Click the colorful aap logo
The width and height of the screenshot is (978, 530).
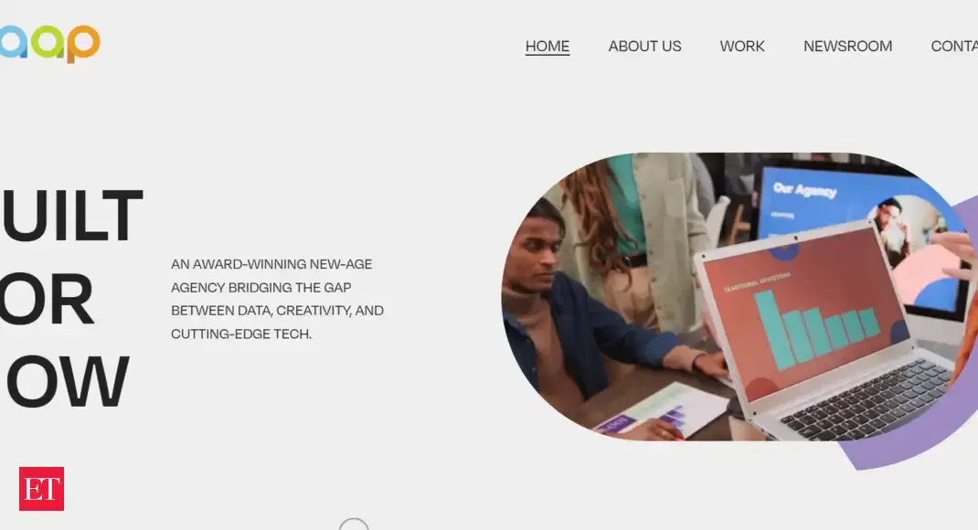[50, 43]
